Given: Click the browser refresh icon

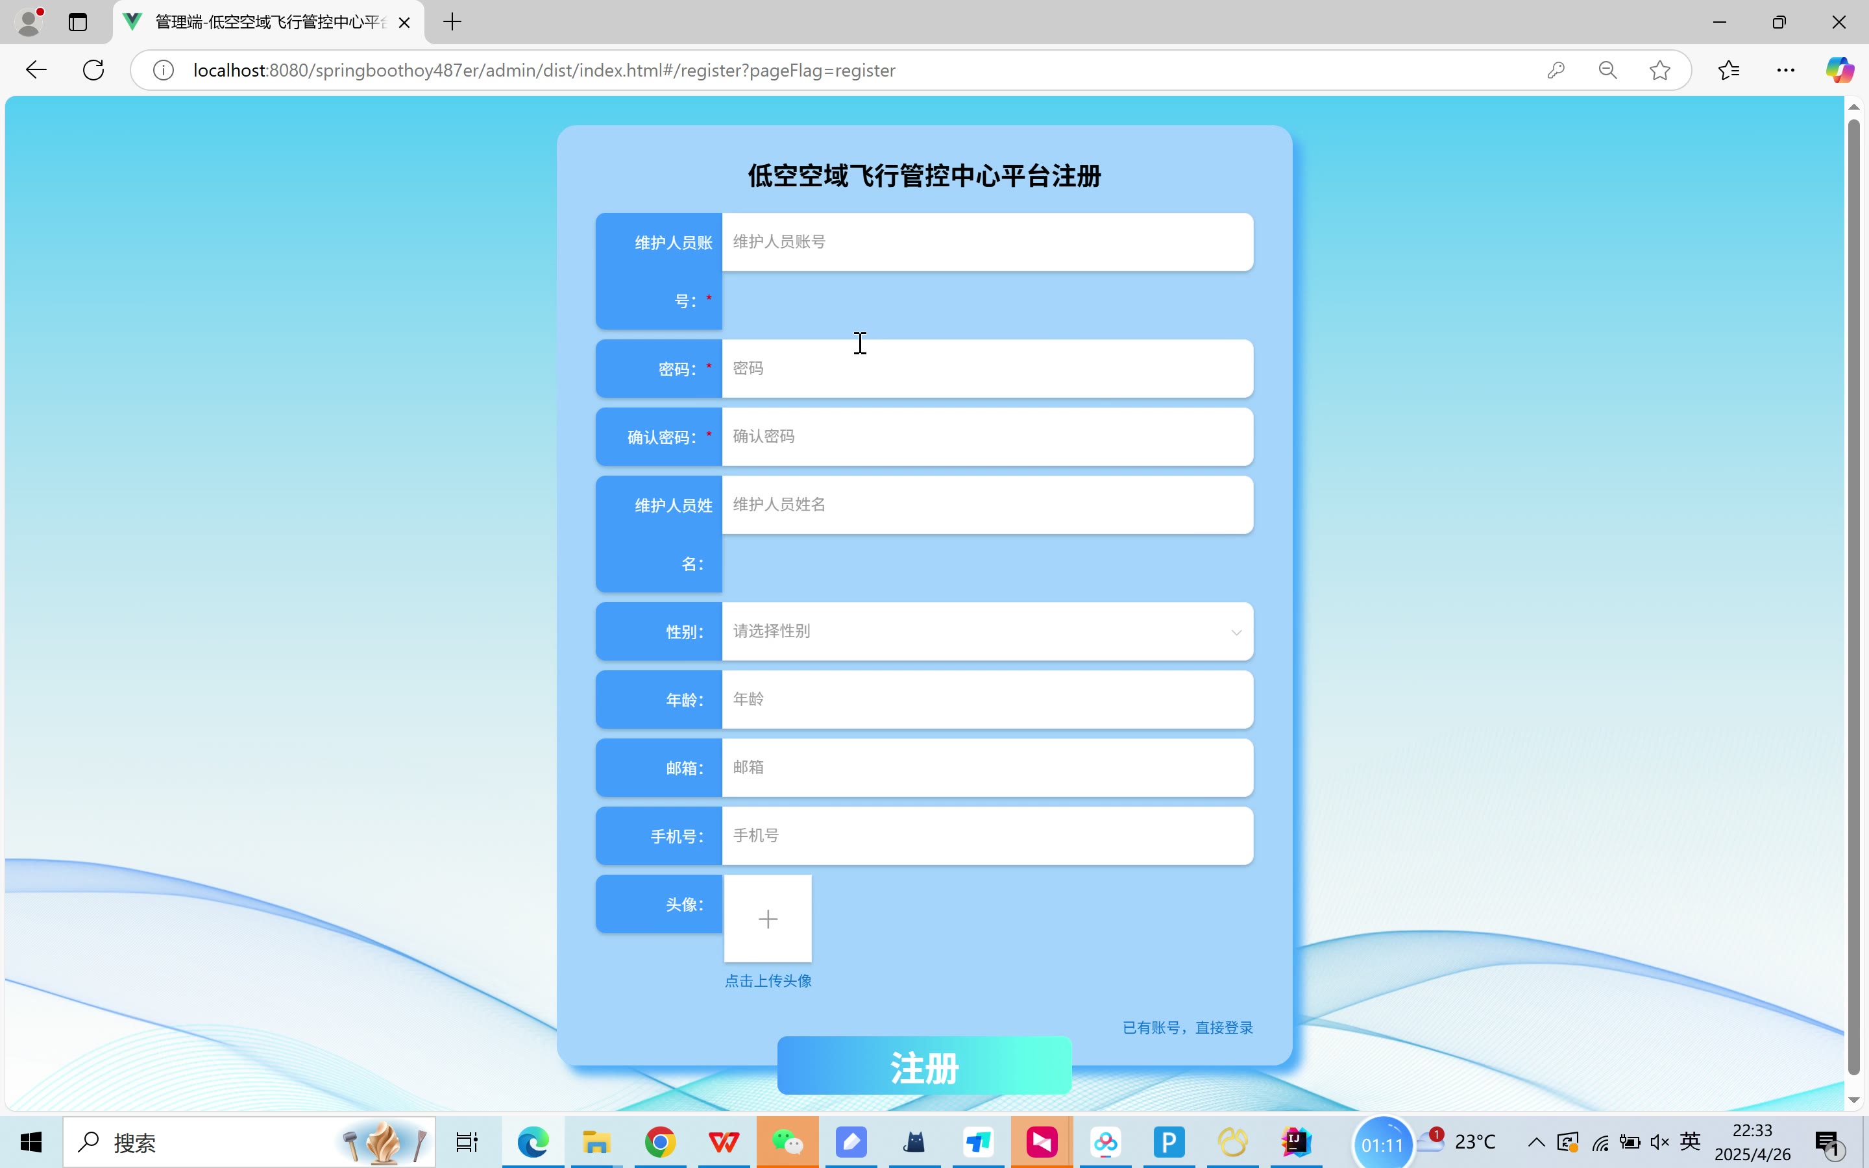Looking at the screenshot, I should click(93, 70).
